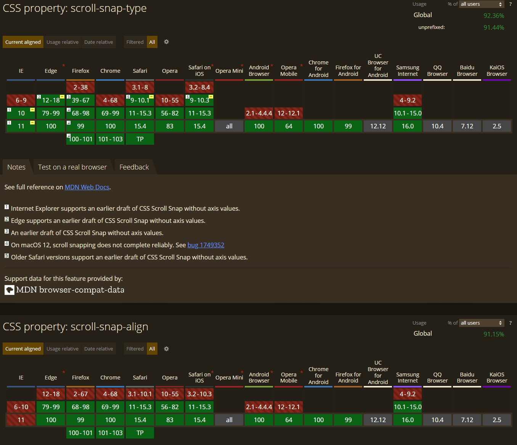This screenshot has width=517, height=445.
Task: Select All option in scroll-snap-align
Action: pos(152,349)
